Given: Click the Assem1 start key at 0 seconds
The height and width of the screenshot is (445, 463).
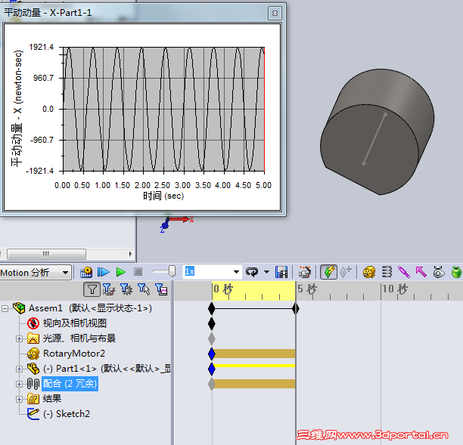Looking at the screenshot, I should coord(211,309).
